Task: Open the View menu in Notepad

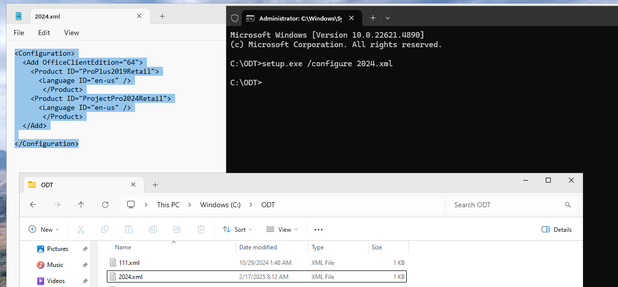Action: [72, 33]
